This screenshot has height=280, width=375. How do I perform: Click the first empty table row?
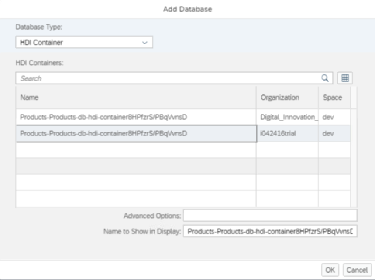click(136, 150)
